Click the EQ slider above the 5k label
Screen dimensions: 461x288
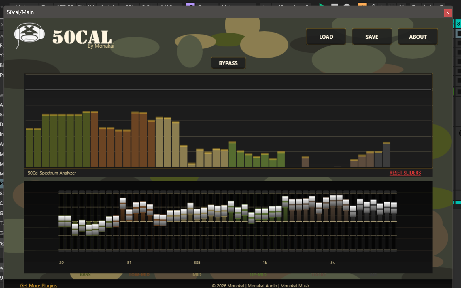tap(332, 201)
